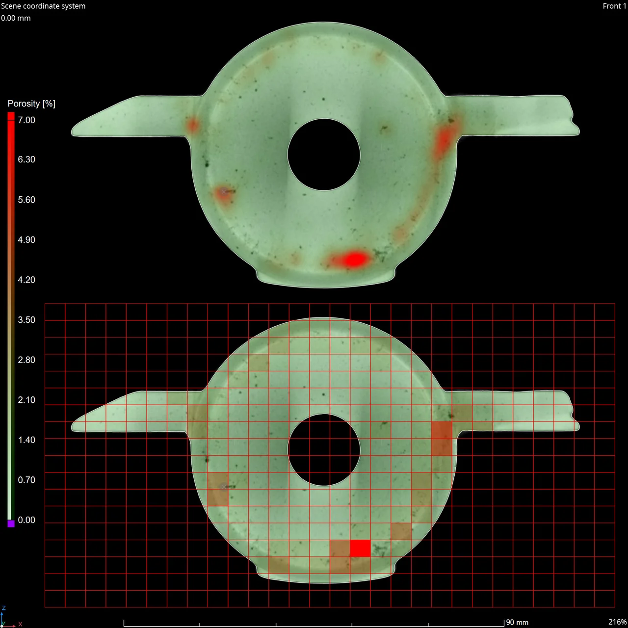The height and width of the screenshot is (628, 628).
Task: Click the center hole of the upper part
Action: [324, 155]
